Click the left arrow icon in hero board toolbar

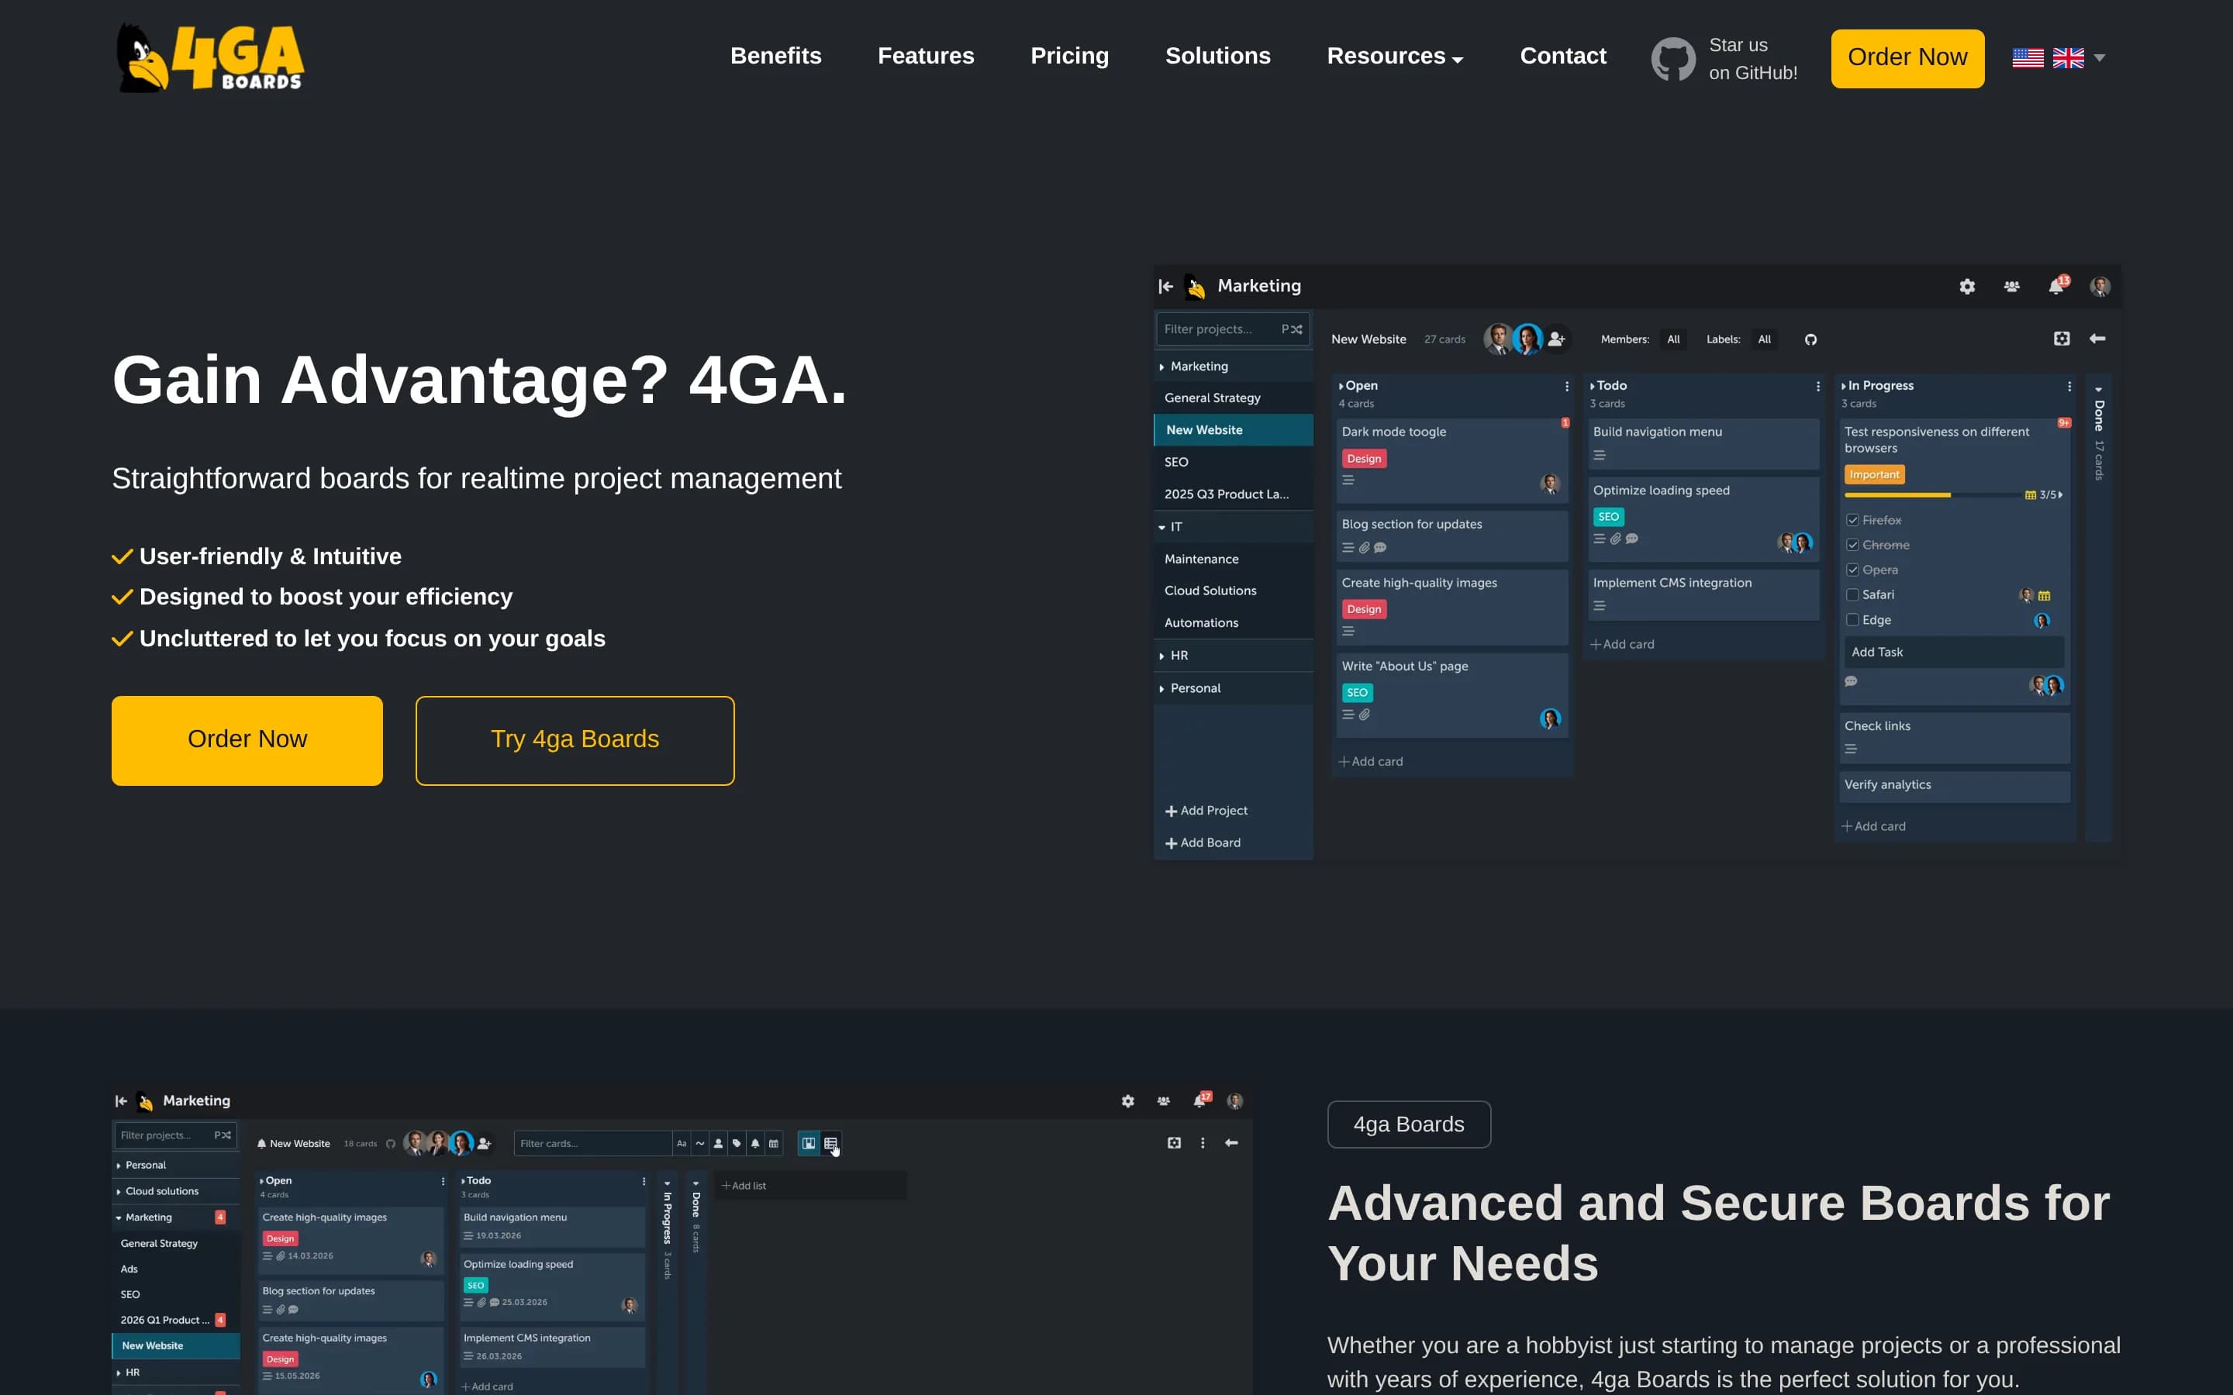click(2097, 339)
